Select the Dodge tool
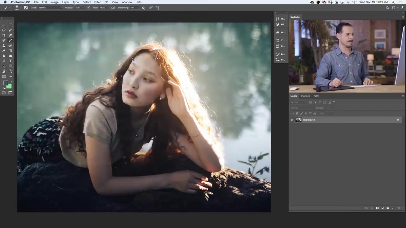This screenshot has width=406, height=228. pyautogui.click(x=10, y=56)
